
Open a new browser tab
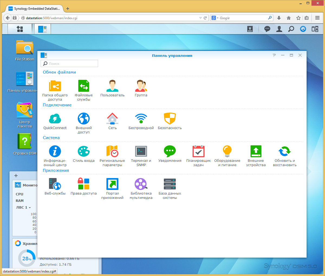(68, 9)
